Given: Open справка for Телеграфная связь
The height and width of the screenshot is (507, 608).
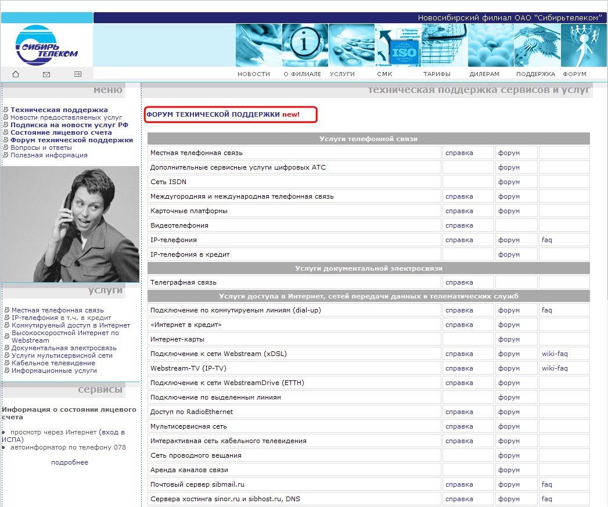Looking at the screenshot, I should [x=459, y=282].
